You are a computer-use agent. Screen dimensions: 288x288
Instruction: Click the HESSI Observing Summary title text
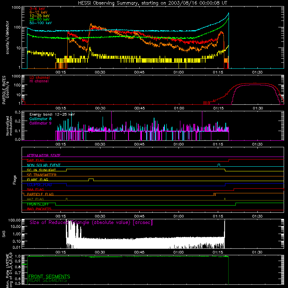click(152, 3)
